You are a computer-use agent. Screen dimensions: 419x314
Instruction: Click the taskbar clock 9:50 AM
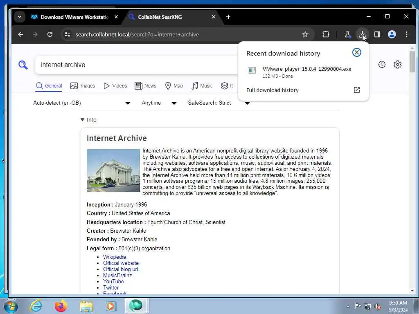(x=398, y=306)
